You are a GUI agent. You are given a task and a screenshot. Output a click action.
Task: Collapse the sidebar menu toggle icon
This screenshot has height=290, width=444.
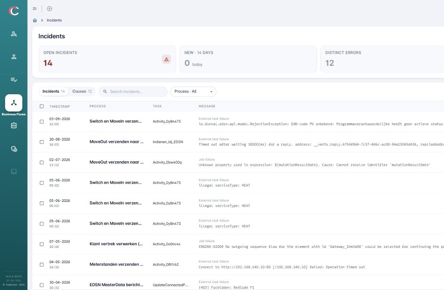[34, 9]
